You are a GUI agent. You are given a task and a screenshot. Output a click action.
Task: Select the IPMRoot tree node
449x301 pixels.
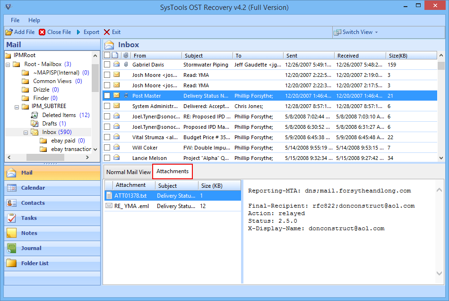pyautogui.click(x=25, y=55)
